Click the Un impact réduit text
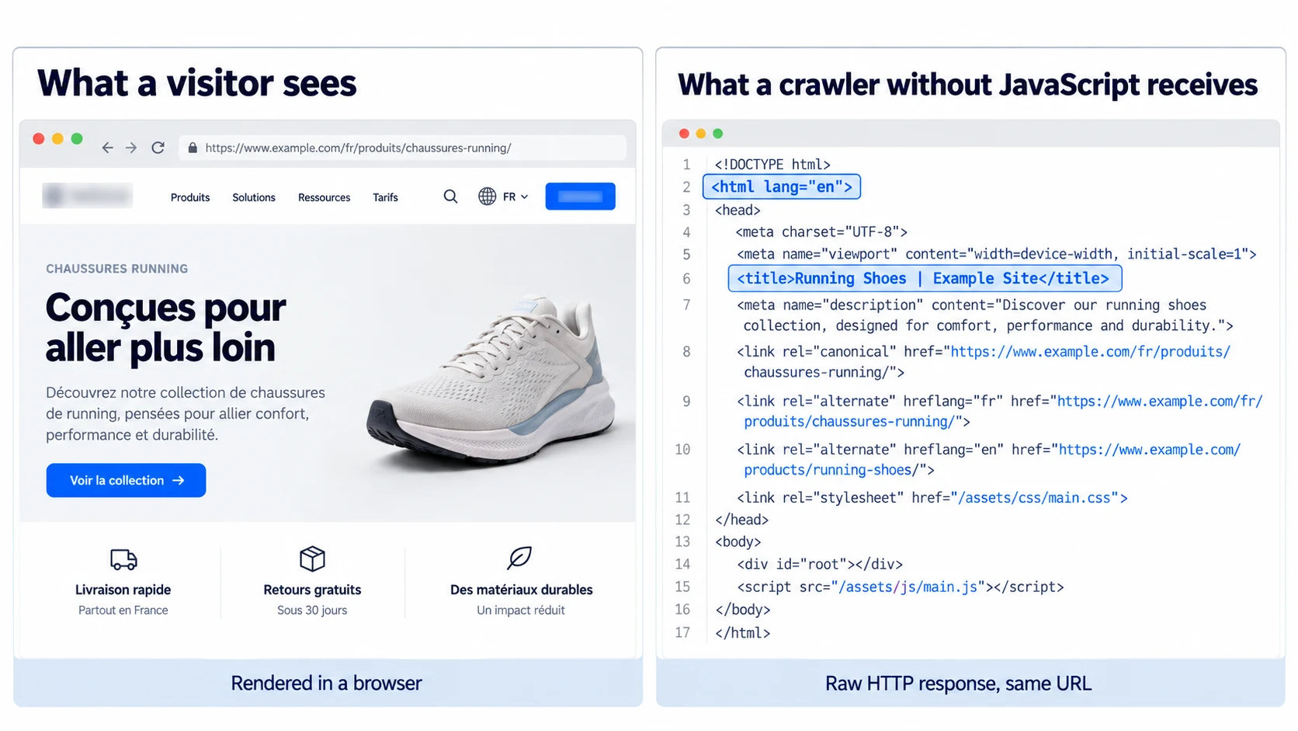Image resolution: width=1298 pixels, height=731 pixels. point(521,611)
